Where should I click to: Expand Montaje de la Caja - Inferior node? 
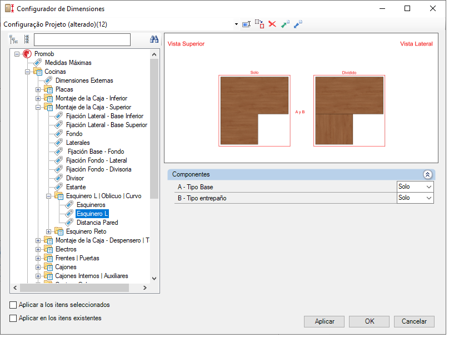pyautogui.click(x=38, y=98)
